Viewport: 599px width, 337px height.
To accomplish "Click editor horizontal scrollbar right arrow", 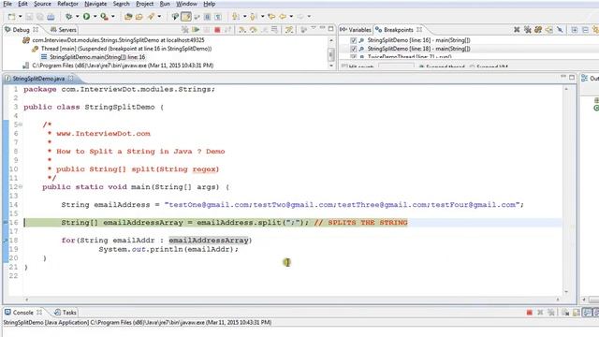I will (x=558, y=300).
